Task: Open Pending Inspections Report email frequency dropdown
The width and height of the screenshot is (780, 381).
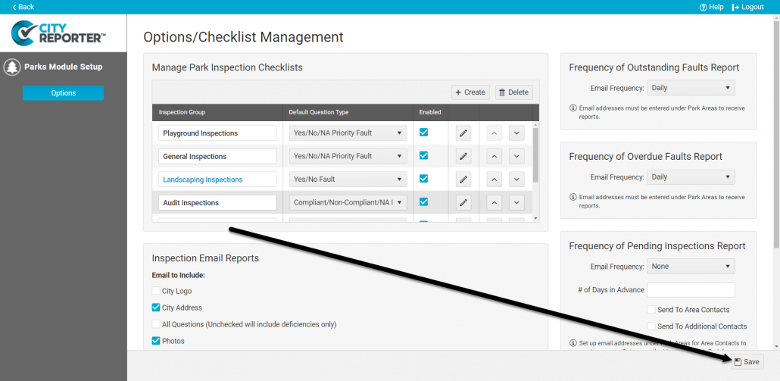Action: tap(691, 267)
